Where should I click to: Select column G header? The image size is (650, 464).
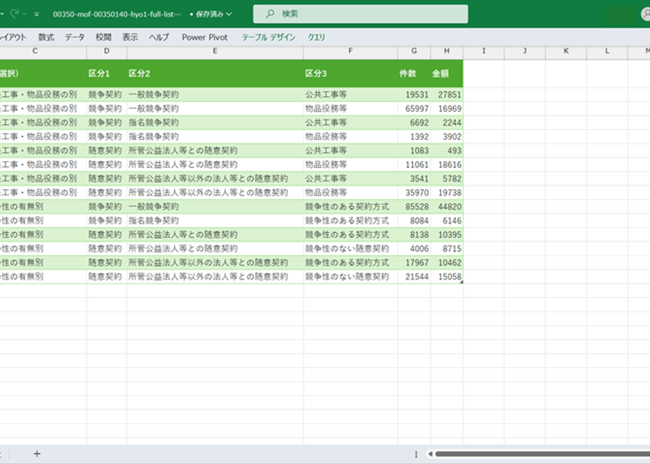point(414,51)
